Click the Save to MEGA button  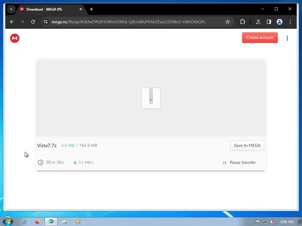pos(247,145)
